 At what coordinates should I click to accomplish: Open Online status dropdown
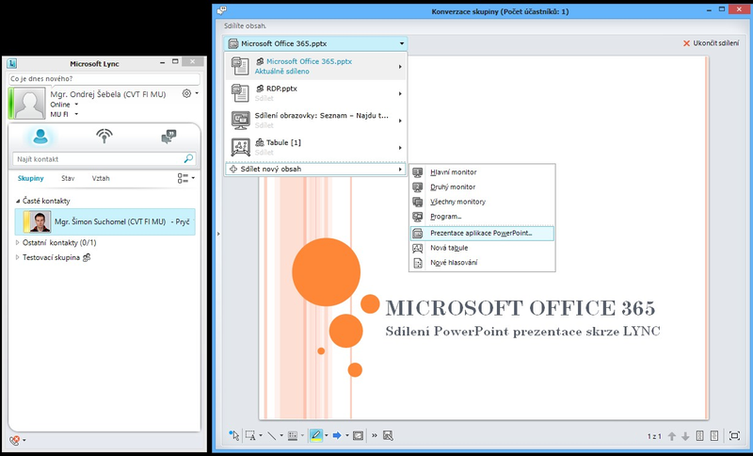coord(76,105)
